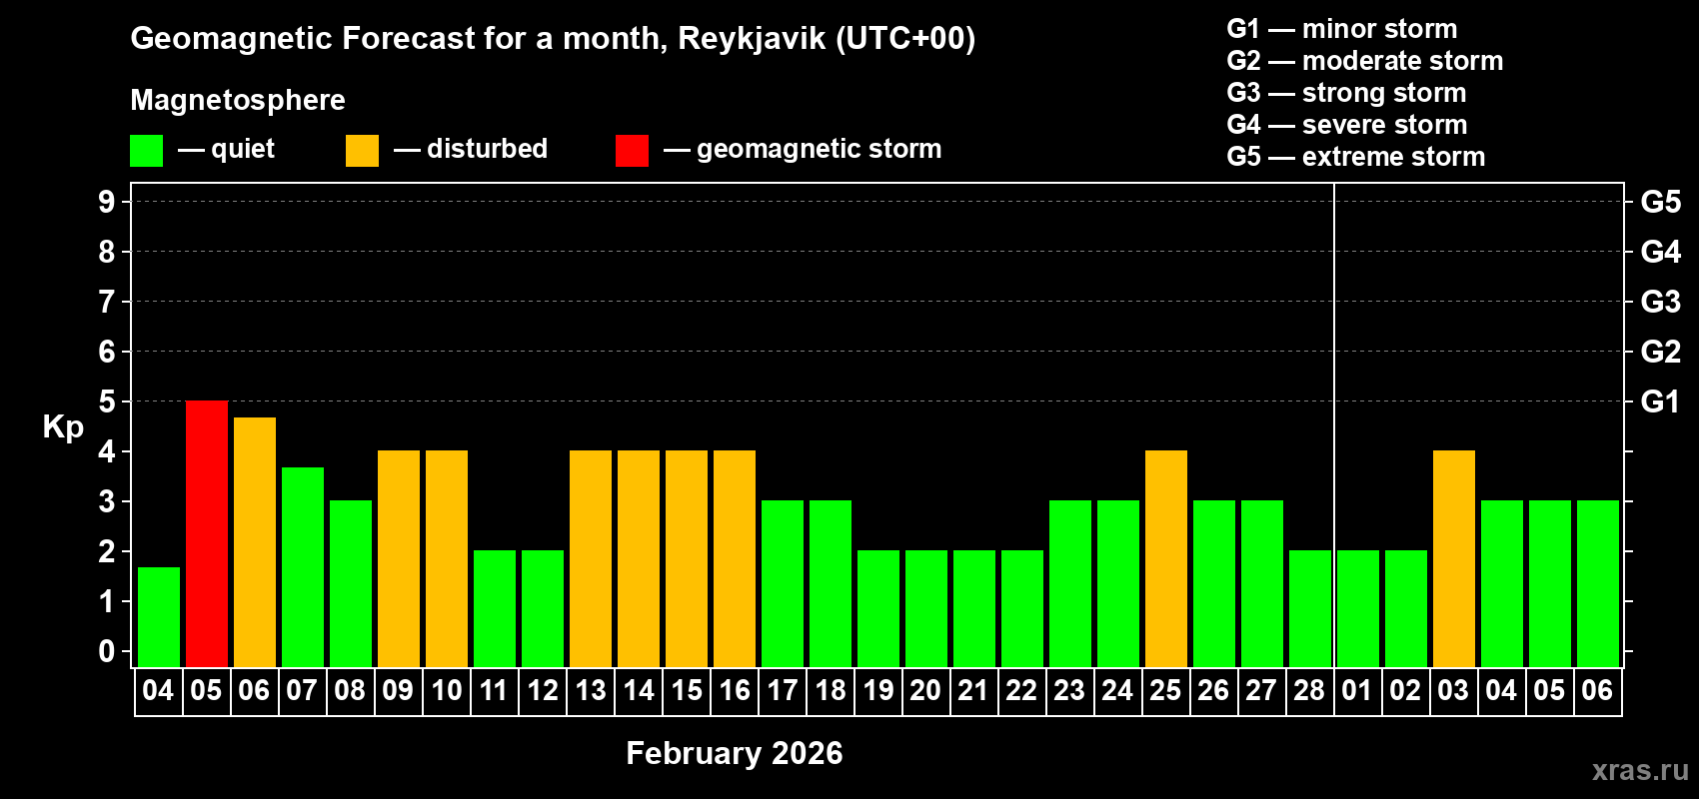The image size is (1699, 799).
Task: Click the 'geomagnetic storm' legend label
Action: coord(820,149)
